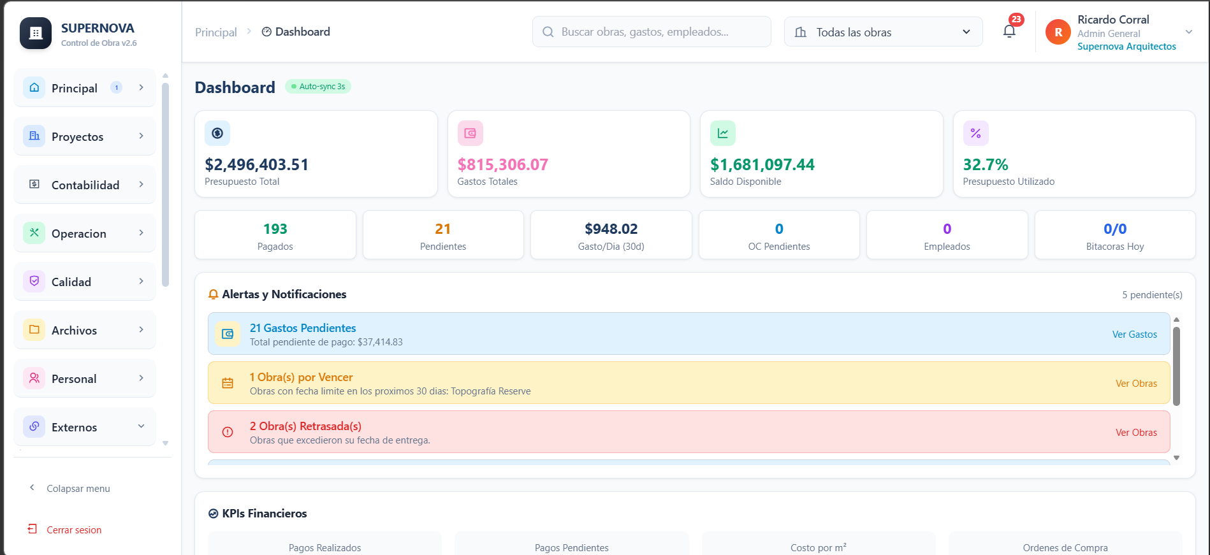Viewport: 1210px width, 555px height.
Task: Collapse the Externos menu chevron
Action: (x=141, y=426)
